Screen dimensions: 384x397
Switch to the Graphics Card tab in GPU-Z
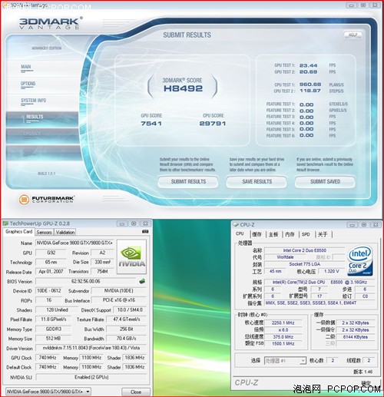pos(19,232)
